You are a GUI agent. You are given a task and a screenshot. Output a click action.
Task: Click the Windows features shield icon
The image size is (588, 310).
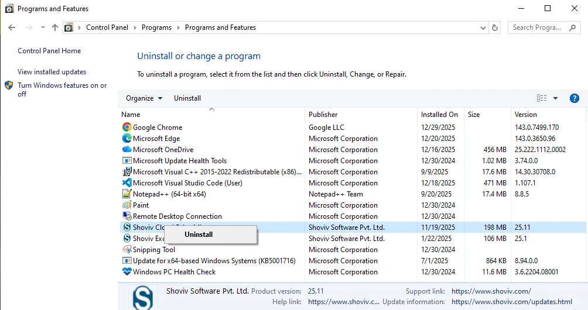(9, 86)
